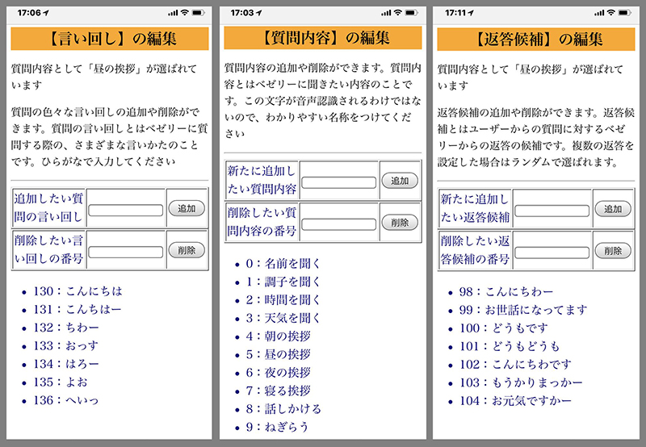The height and width of the screenshot is (447, 646).
Task: Click 削除 button in 言い回し editing screen
Action: pos(187,250)
